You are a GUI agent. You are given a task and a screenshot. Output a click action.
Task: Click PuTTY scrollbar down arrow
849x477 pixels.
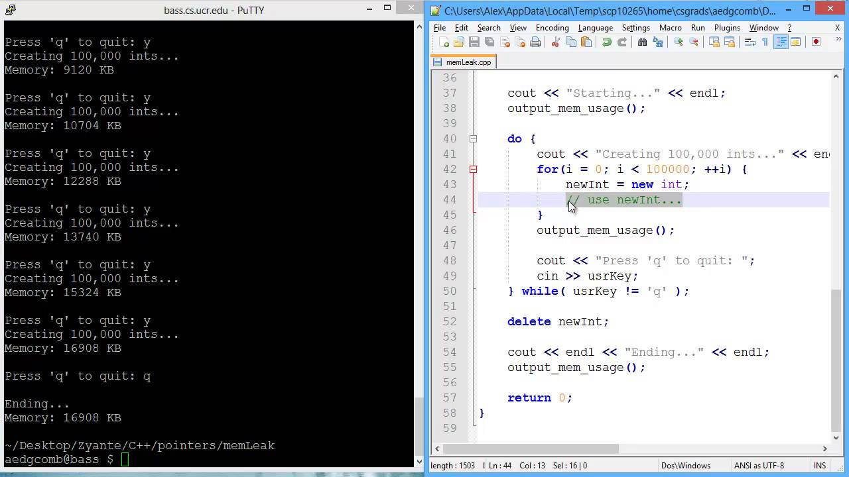419,461
